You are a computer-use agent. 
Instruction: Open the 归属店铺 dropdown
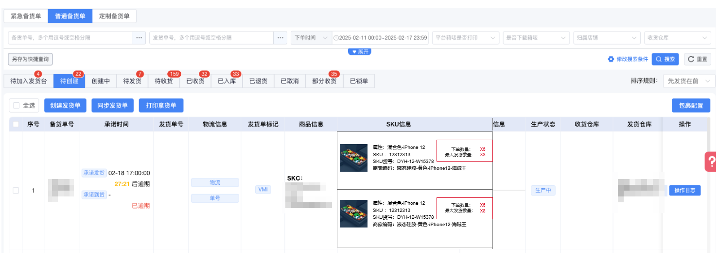(607, 38)
